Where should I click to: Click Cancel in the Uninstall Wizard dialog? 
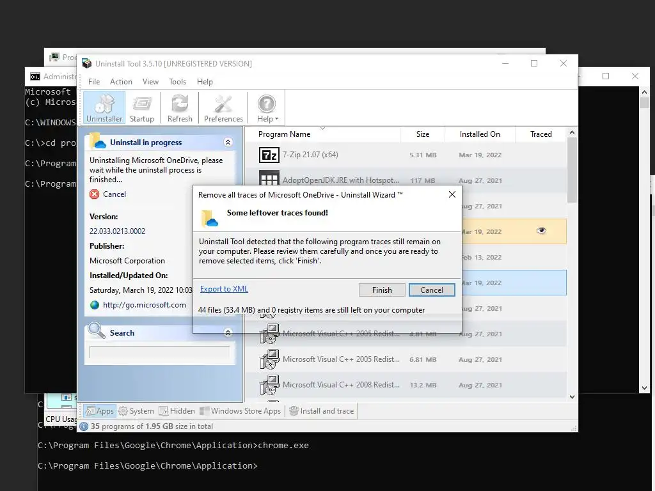click(432, 290)
